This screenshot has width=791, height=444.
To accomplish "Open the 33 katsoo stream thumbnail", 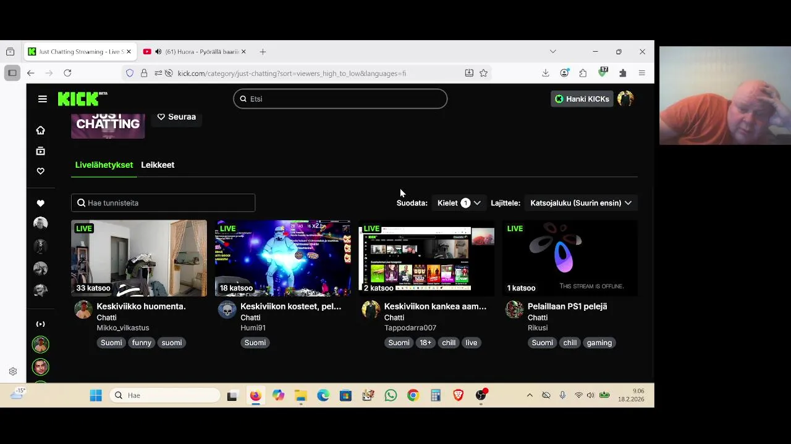I will 139,258.
